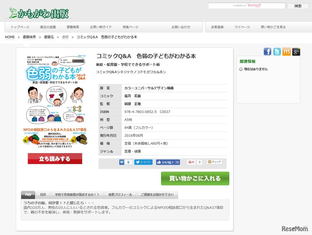
Task: Click the orange mixi share icon
Action: pyautogui.click(x=286, y=52)
